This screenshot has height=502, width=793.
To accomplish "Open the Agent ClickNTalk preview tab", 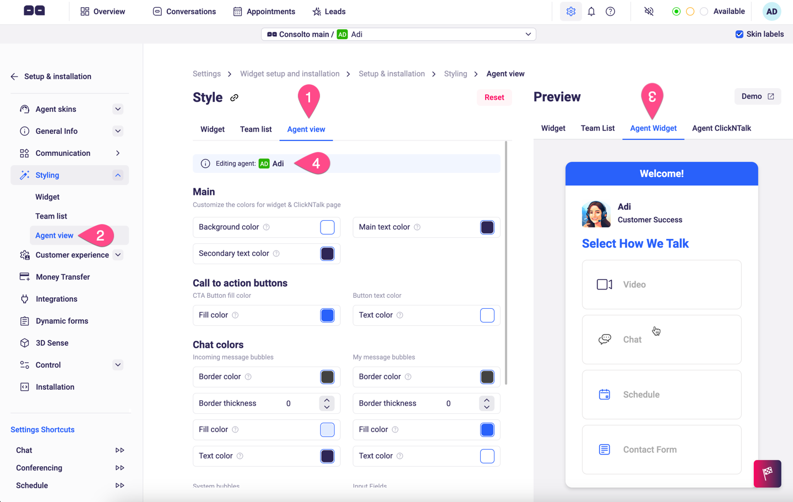I will tap(721, 128).
